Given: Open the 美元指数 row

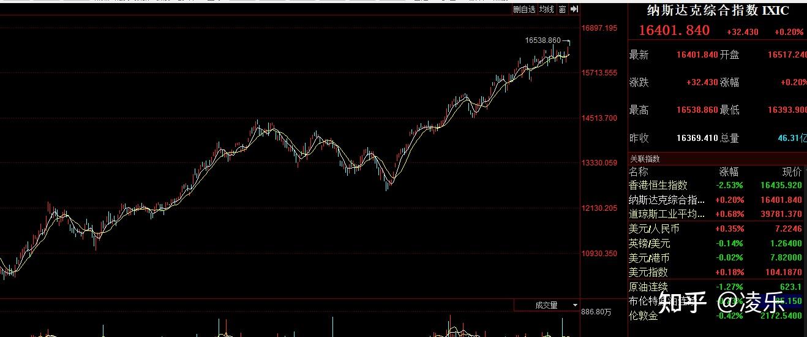Looking at the screenshot, I should pos(715,272).
